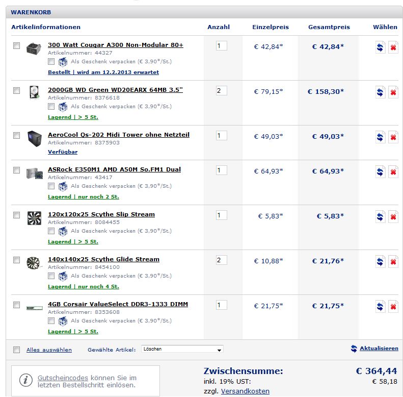This screenshot has width=403, height=397.
Task: Update row for Scythe Glide Stream fan
Action: (380, 262)
